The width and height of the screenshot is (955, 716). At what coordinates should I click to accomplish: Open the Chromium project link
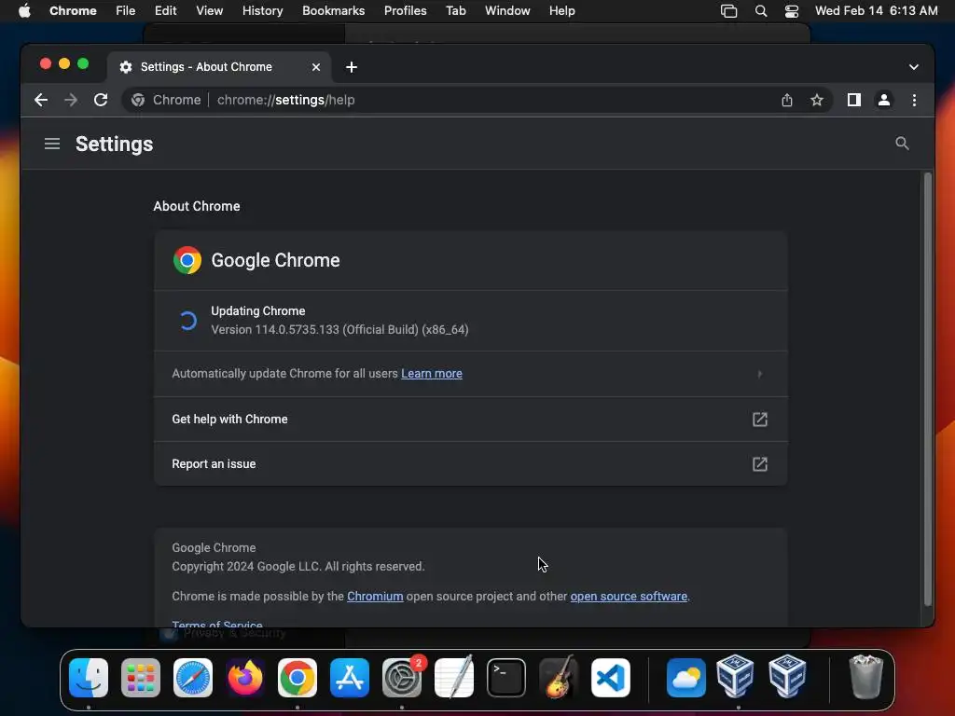point(375,597)
